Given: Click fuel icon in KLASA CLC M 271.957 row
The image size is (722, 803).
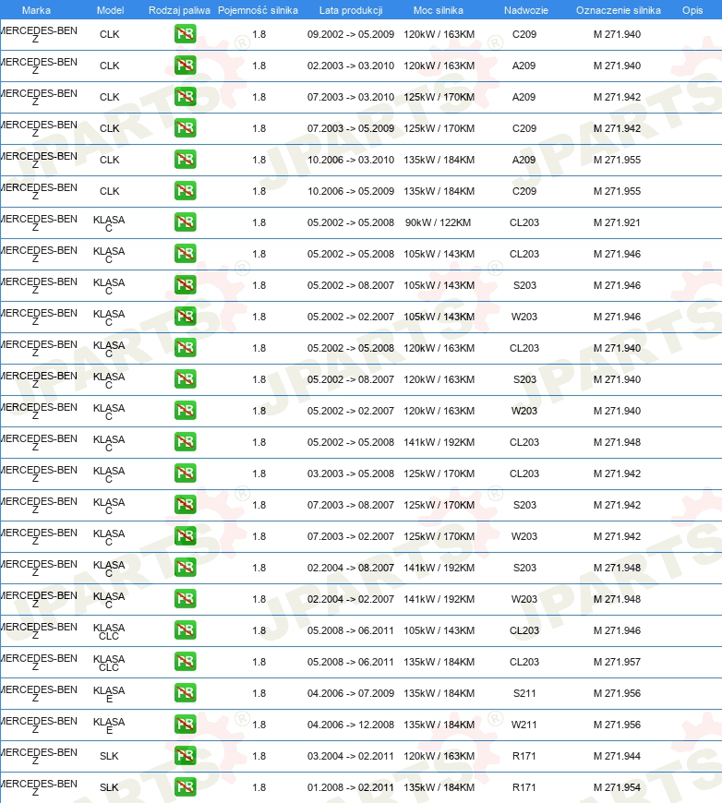Looking at the screenshot, I should coord(185,662).
